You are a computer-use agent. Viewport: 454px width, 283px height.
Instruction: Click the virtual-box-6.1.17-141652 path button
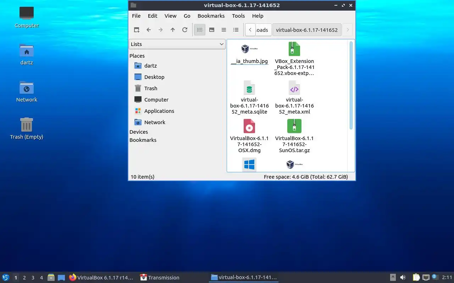click(x=307, y=30)
